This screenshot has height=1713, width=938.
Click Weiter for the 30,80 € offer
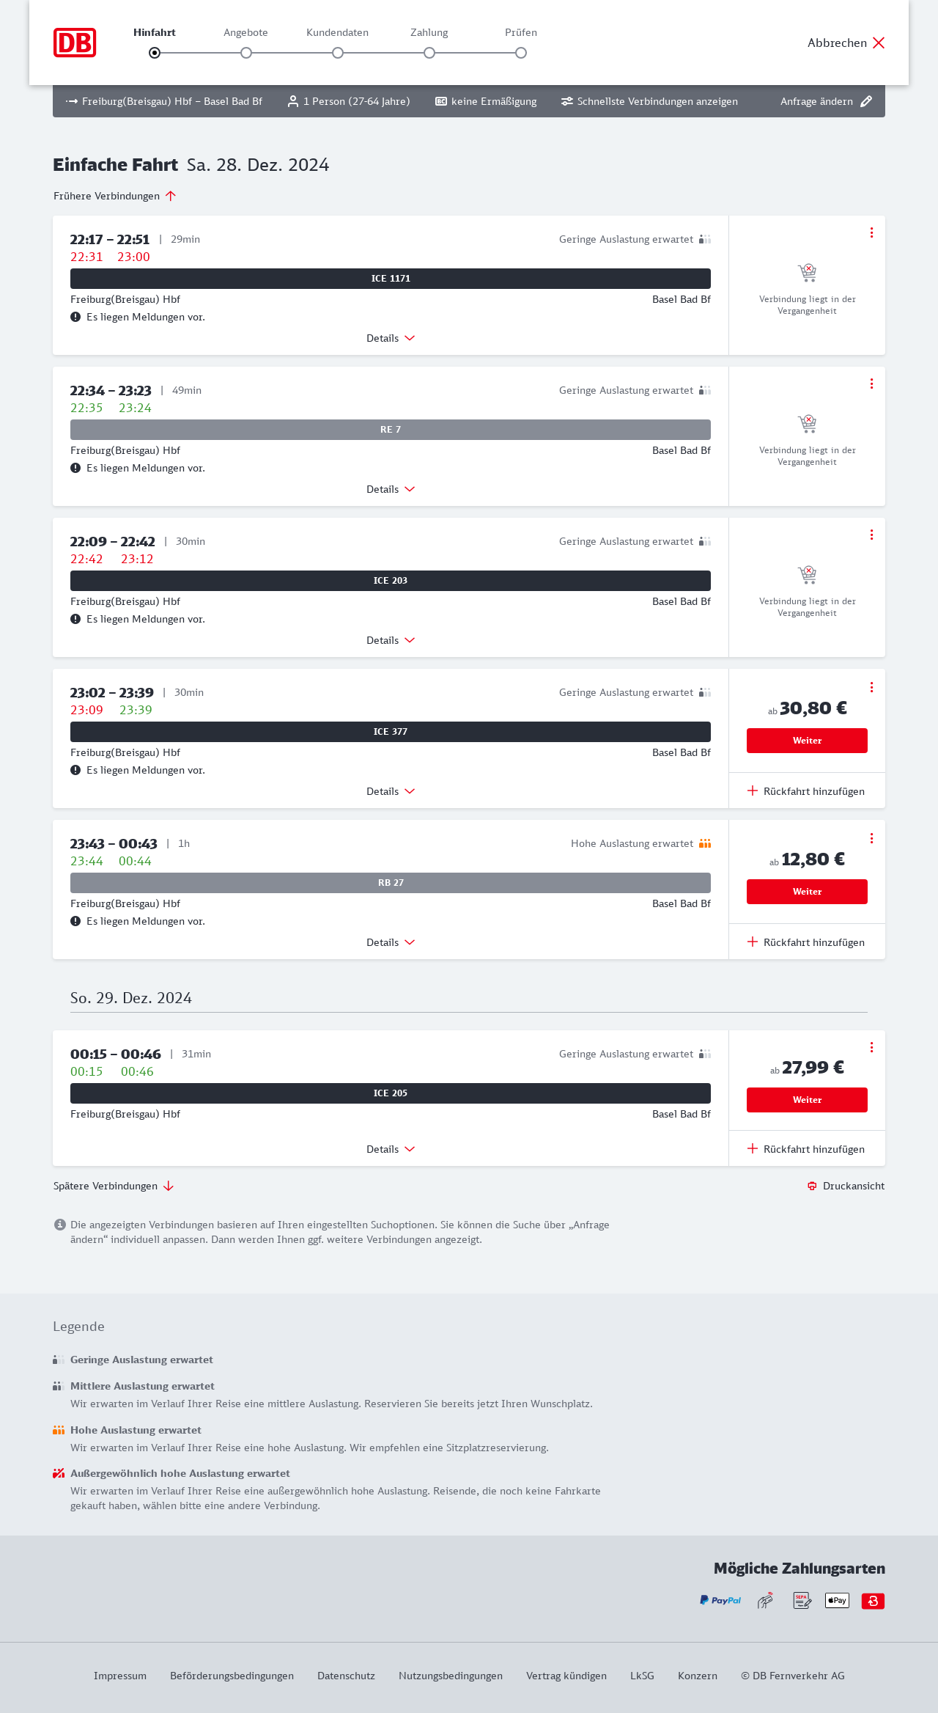click(807, 741)
